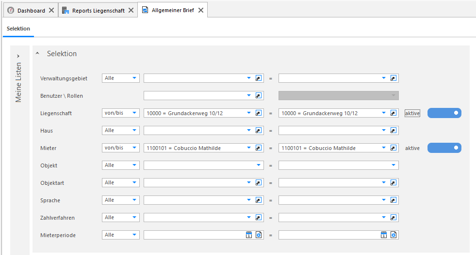This screenshot has width=476, height=255.
Task: Open Liegenschaft mode dropdown showing von/bis
Action: click(120, 113)
